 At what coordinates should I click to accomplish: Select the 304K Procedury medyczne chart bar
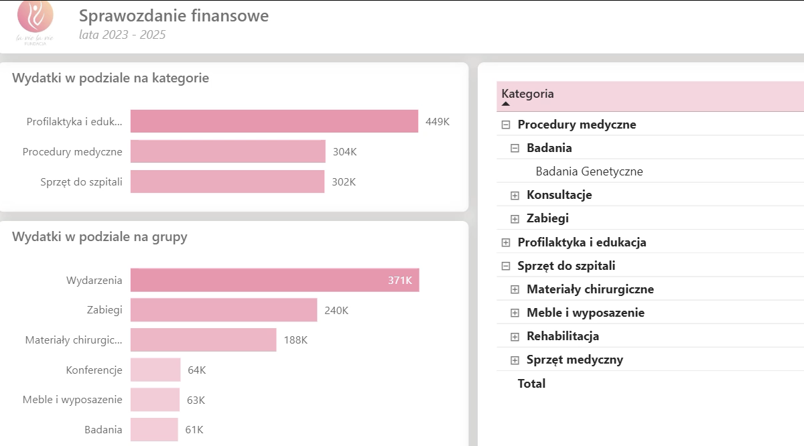(228, 151)
